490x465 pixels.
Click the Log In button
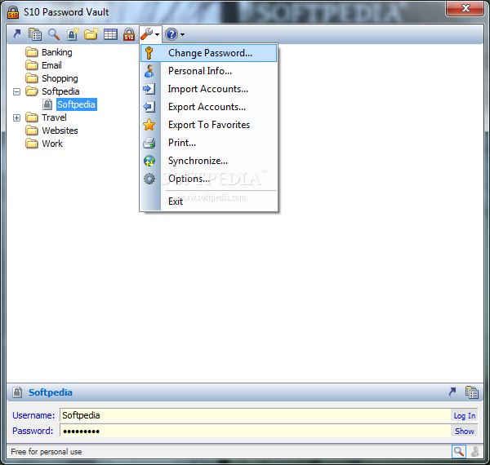pyautogui.click(x=465, y=416)
